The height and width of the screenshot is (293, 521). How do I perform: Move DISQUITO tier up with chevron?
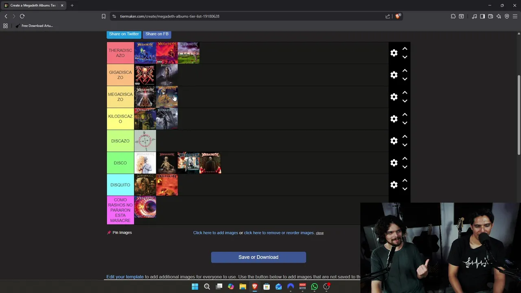point(405,180)
